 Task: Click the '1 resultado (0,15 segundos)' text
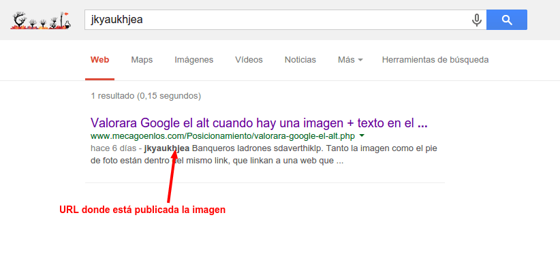click(146, 96)
